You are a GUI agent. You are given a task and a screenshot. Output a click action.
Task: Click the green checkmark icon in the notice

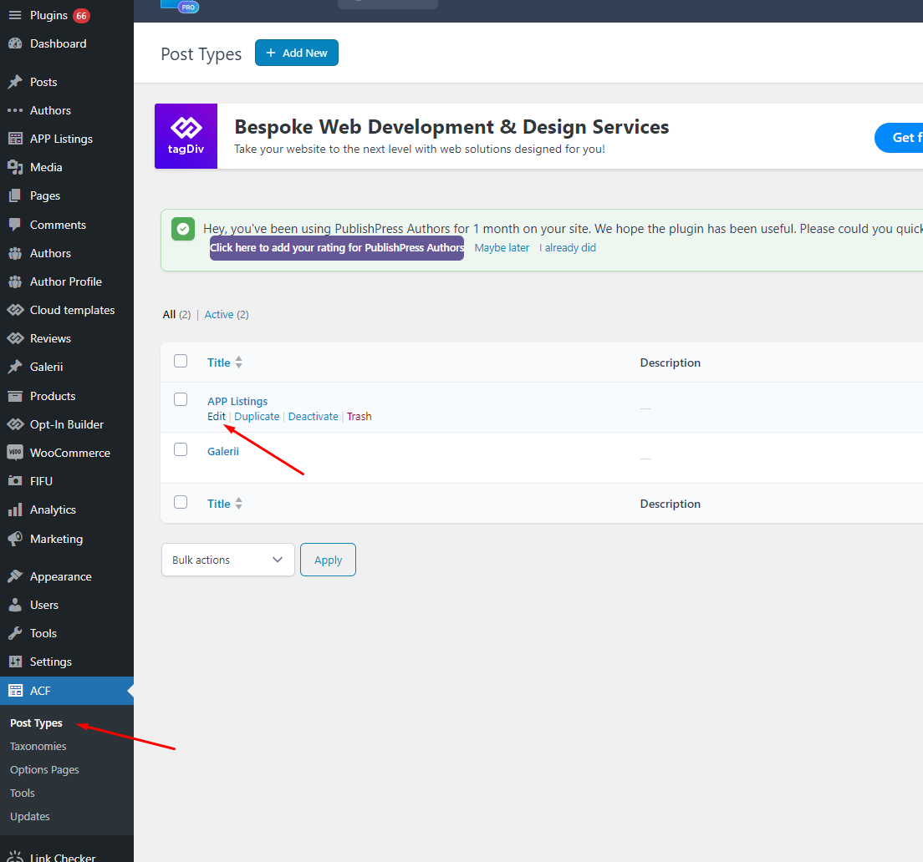pos(183,229)
